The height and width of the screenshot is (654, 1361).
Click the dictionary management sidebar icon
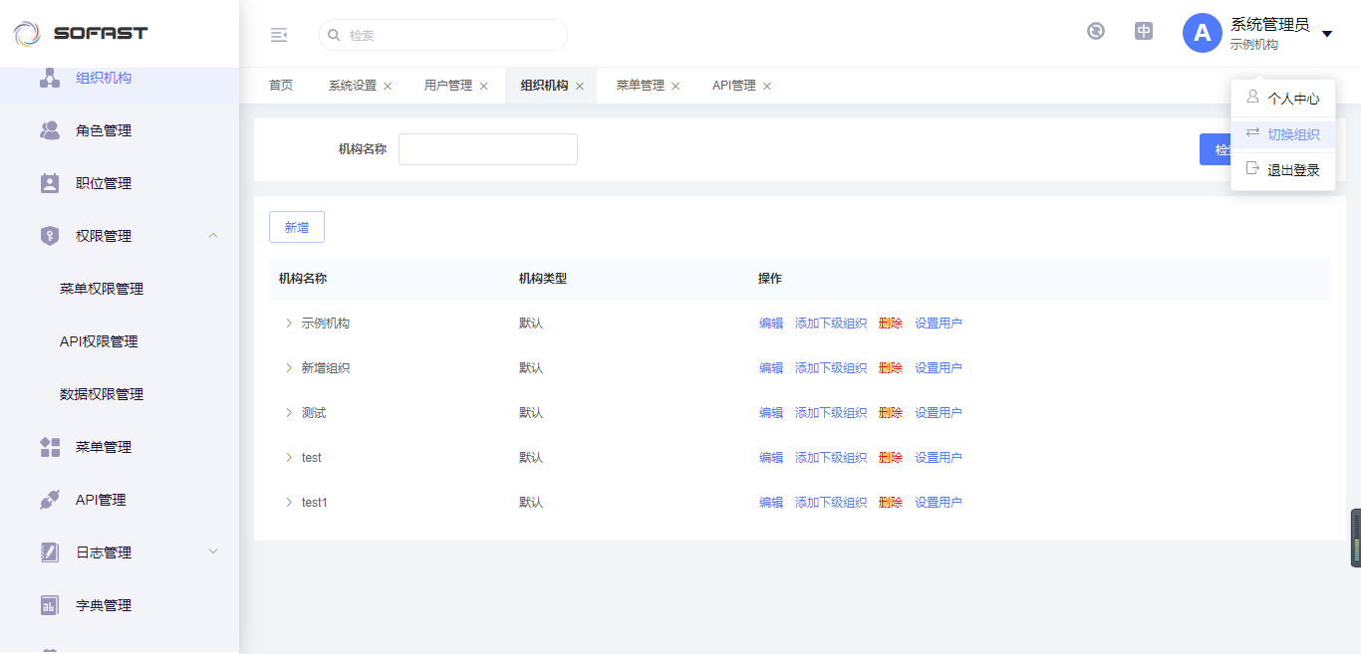coord(50,605)
